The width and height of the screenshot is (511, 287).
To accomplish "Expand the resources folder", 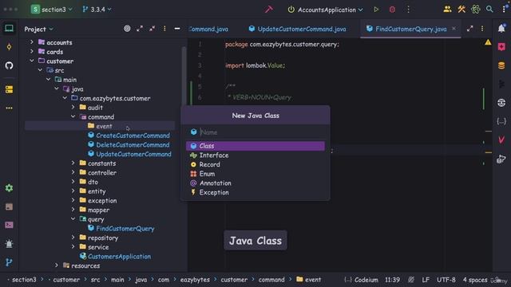I will point(57,265).
